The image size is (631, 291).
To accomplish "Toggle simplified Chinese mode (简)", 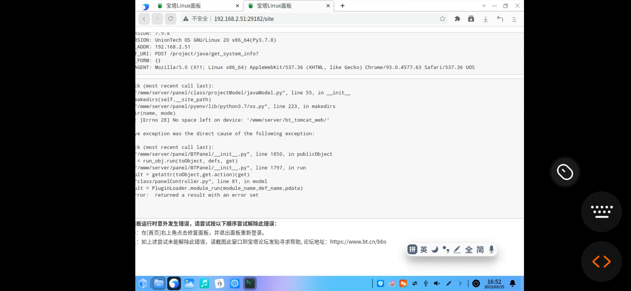I will click(x=480, y=249).
